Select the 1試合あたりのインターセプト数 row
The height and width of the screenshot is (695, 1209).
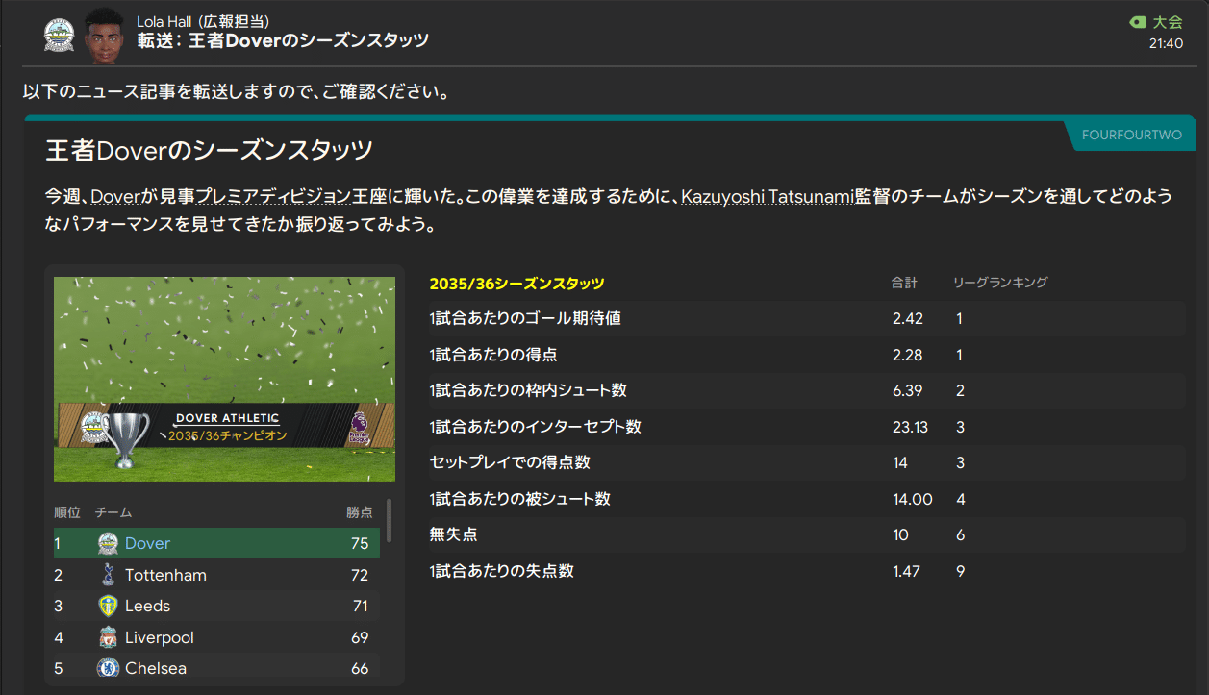806,427
